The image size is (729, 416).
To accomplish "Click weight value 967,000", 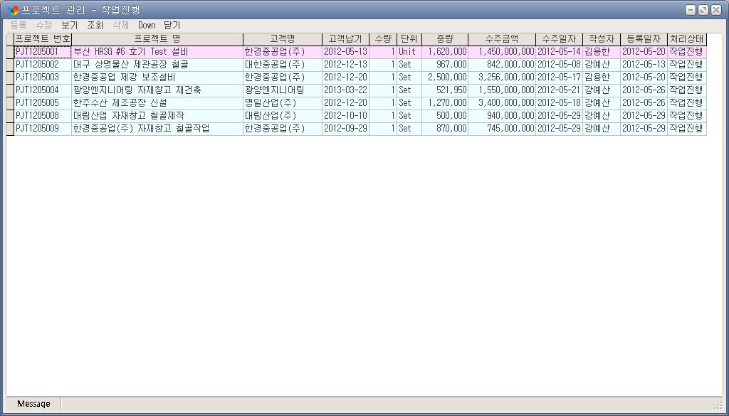I will click(x=445, y=65).
